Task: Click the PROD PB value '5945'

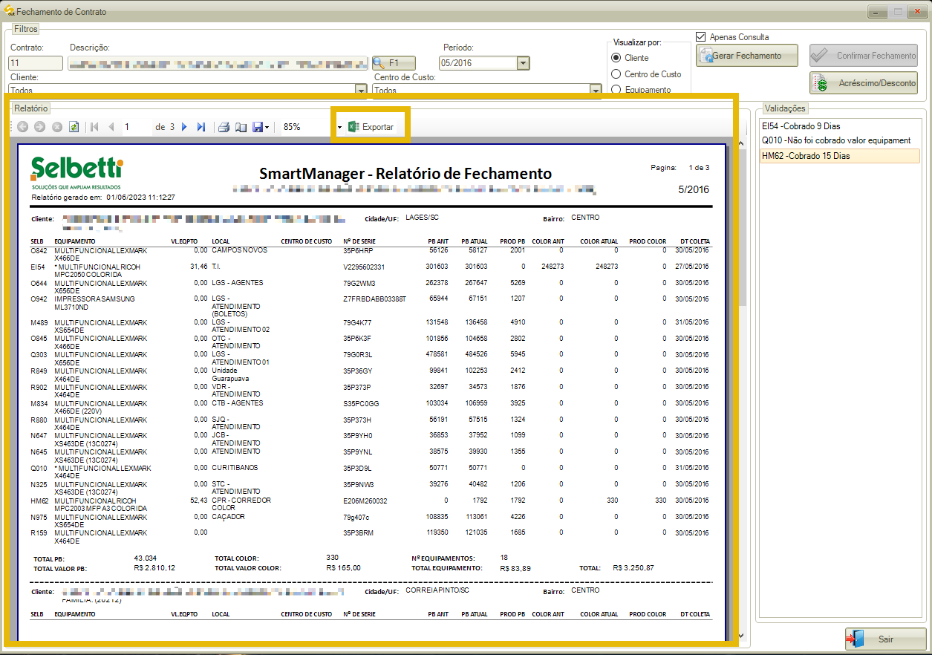Action: coord(518,354)
